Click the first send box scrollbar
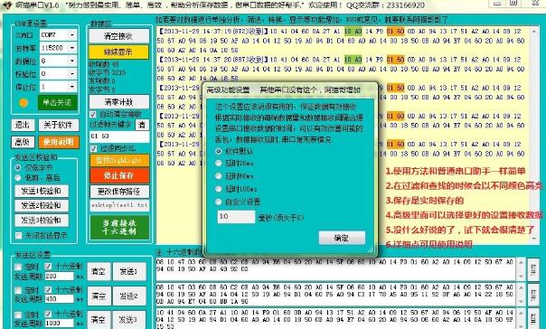 (521, 268)
